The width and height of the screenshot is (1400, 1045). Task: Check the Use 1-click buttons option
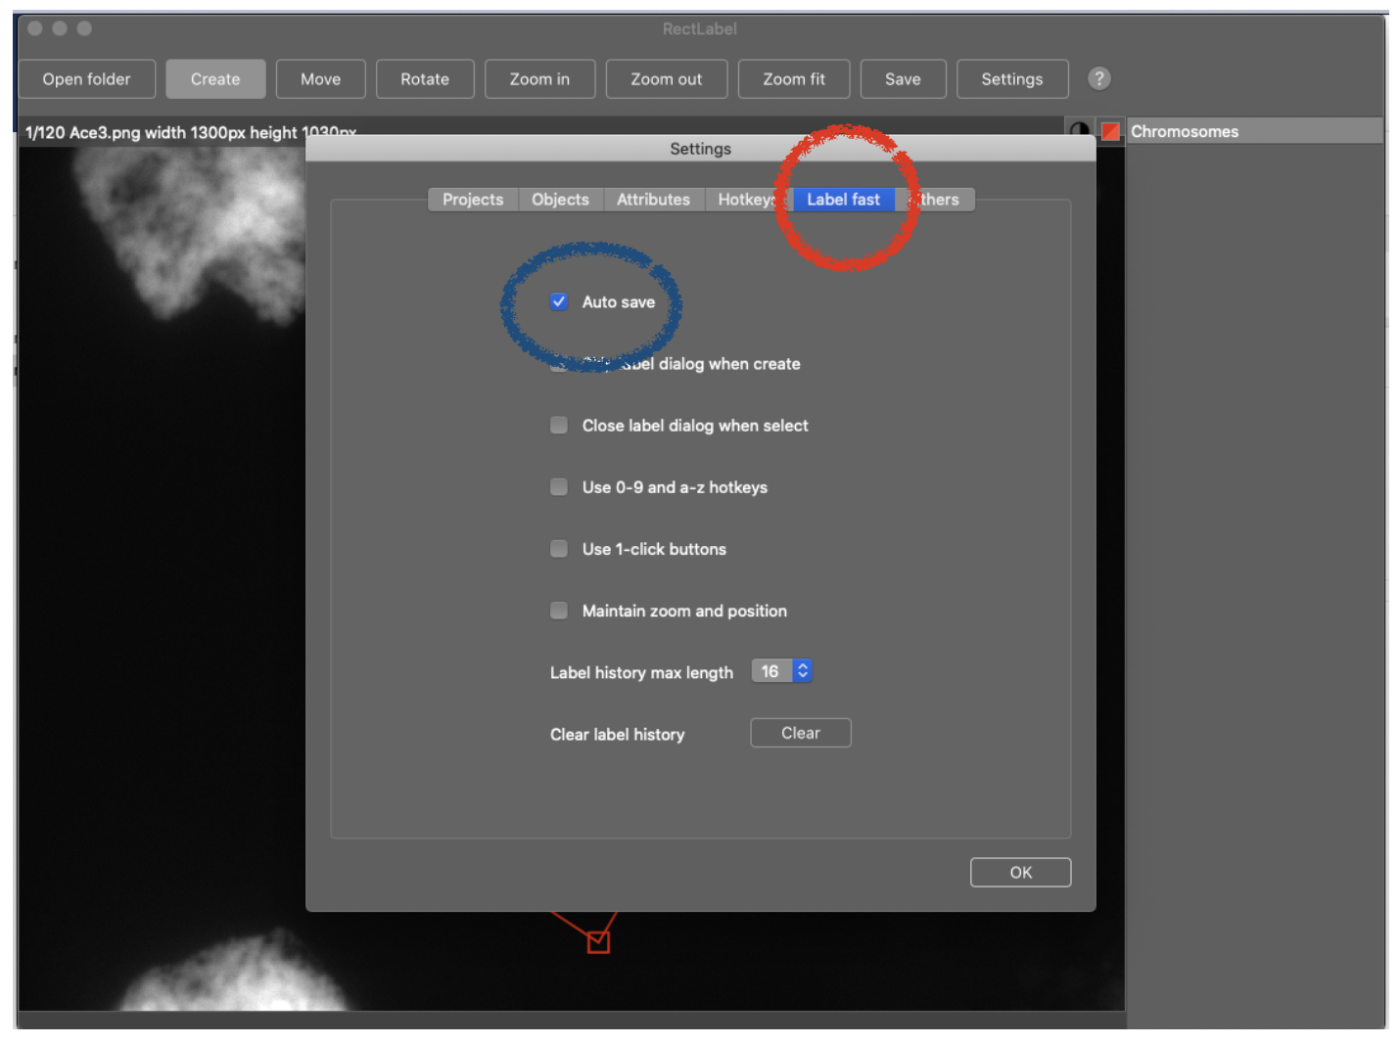559,549
